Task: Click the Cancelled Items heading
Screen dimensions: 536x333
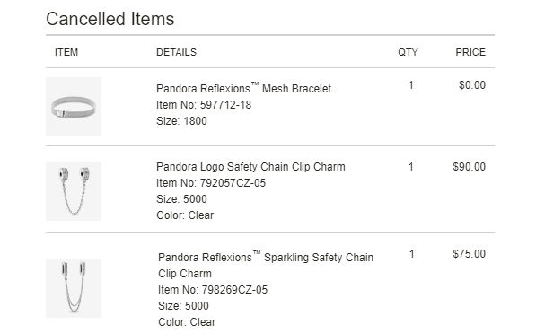Action: 110,19
